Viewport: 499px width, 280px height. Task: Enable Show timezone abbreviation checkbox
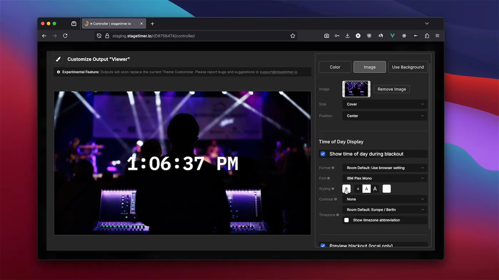pos(346,220)
